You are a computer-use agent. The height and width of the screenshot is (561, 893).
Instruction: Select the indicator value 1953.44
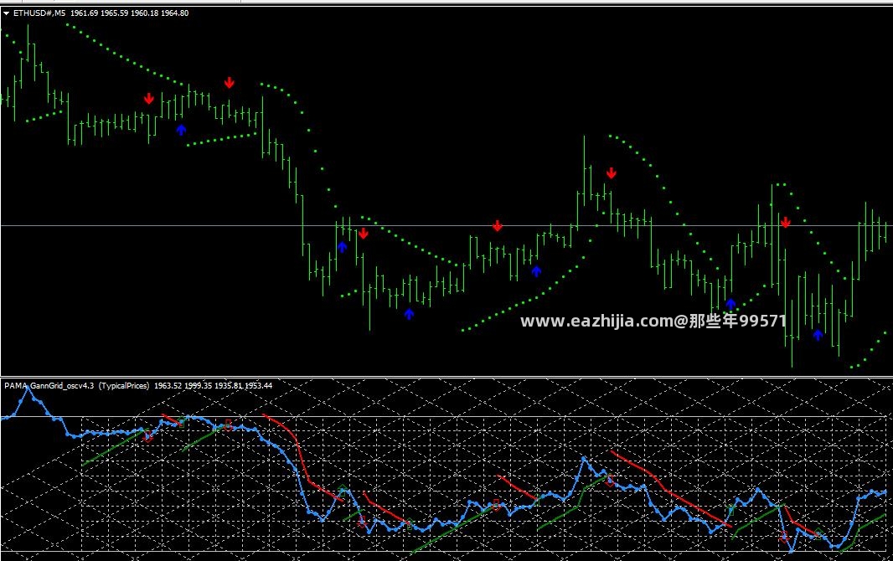tap(259, 386)
